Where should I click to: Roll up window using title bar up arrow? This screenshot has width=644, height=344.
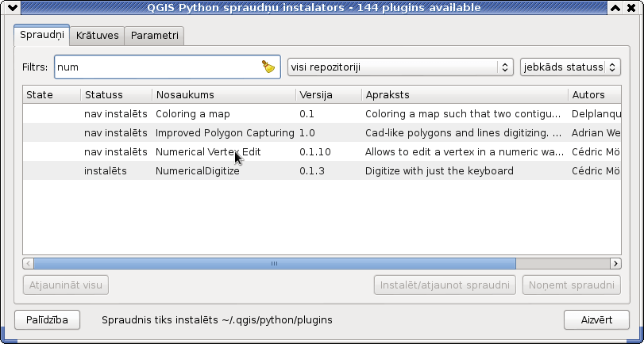click(615, 7)
